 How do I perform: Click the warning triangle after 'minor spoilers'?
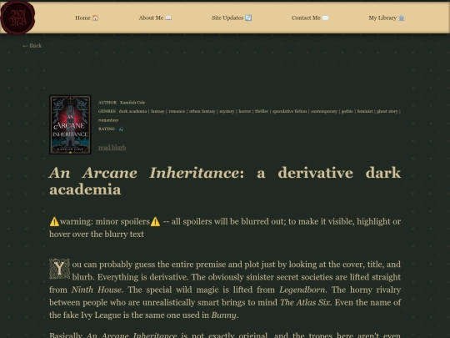(x=155, y=222)
